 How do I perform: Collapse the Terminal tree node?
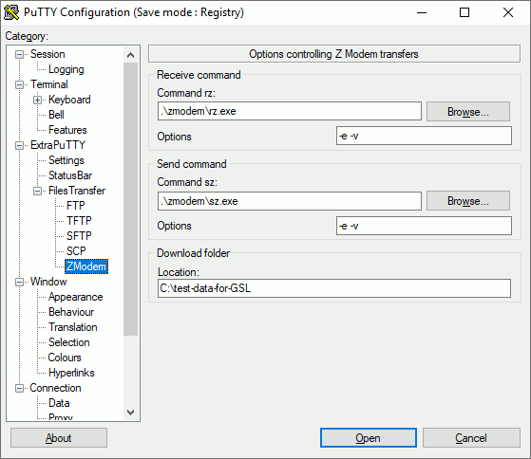click(x=20, y=84)
